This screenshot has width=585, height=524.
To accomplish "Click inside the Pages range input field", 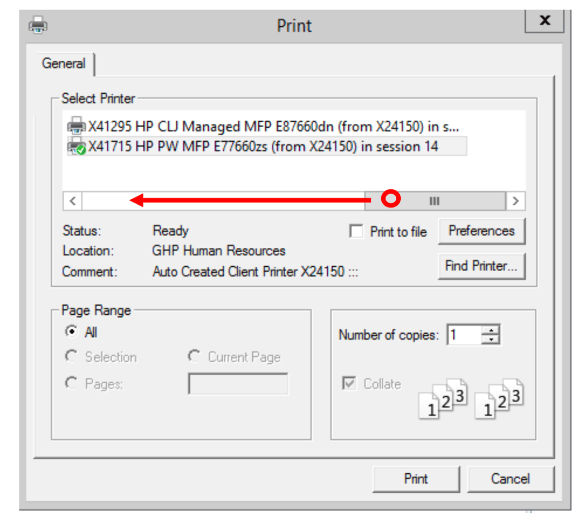I will pos(238,384).
